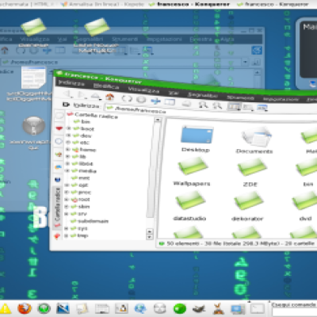Open Strumenti menu in front Konqueror
This screenshot has height=317, width=317.
coord(241,97)
